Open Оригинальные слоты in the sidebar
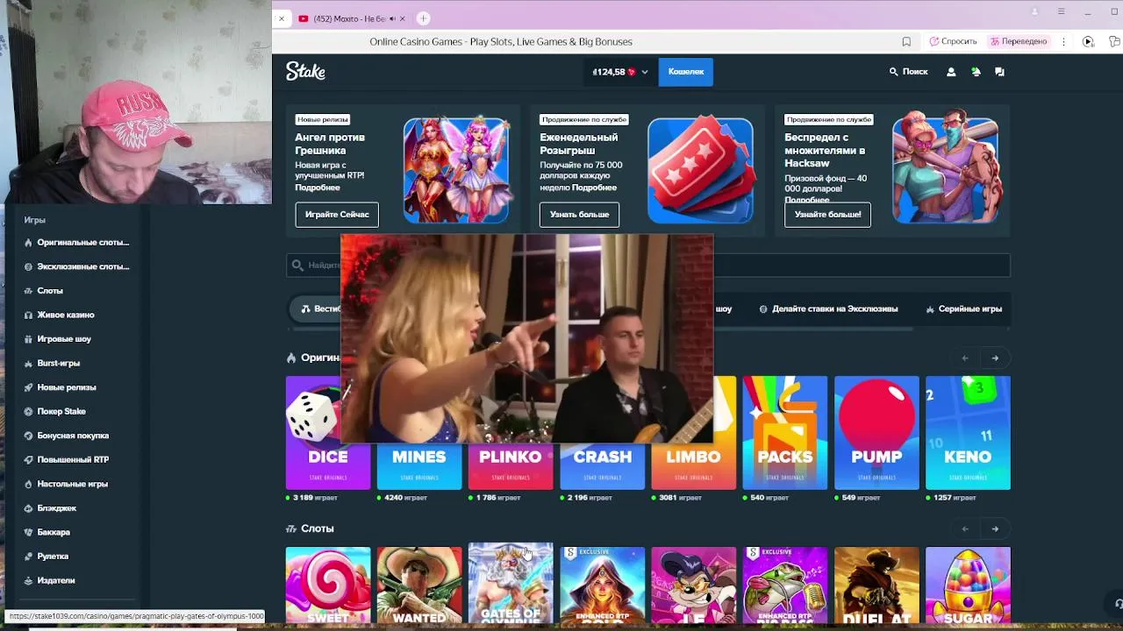 pos(77,243)
